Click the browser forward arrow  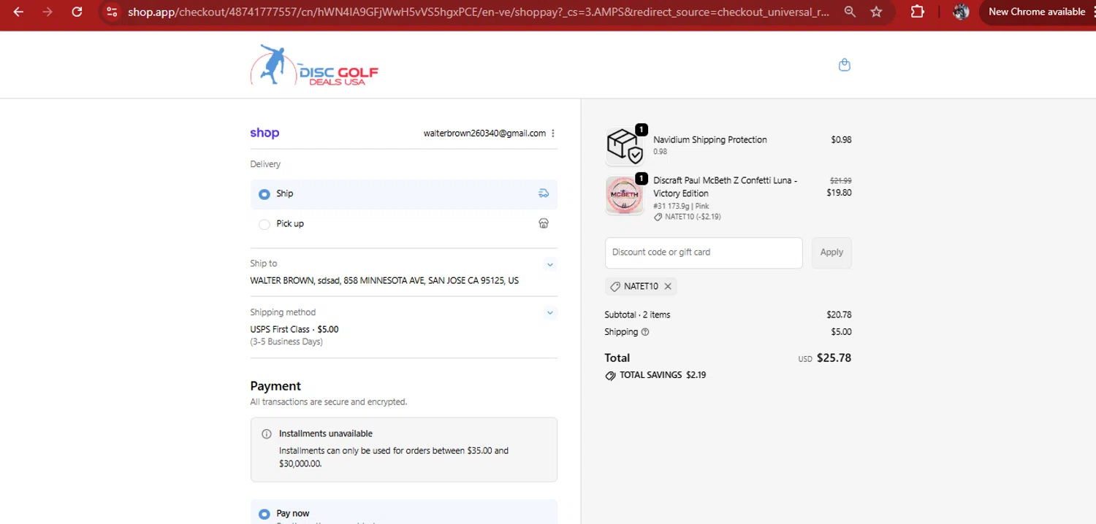[47, 12]
